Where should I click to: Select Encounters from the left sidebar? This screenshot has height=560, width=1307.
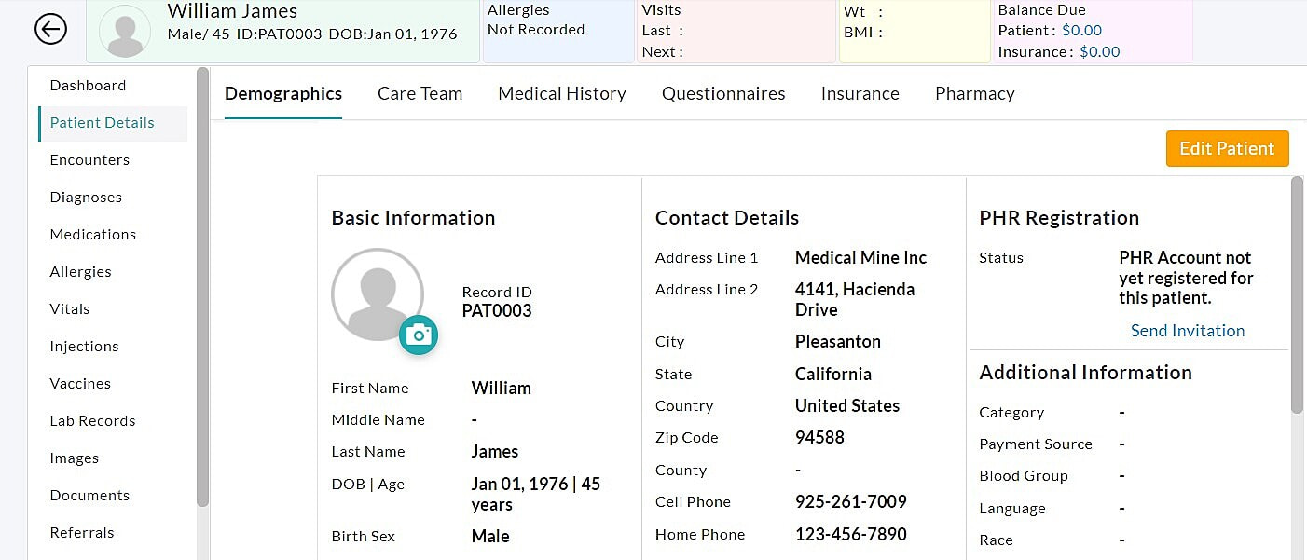(x=89, y=159)
